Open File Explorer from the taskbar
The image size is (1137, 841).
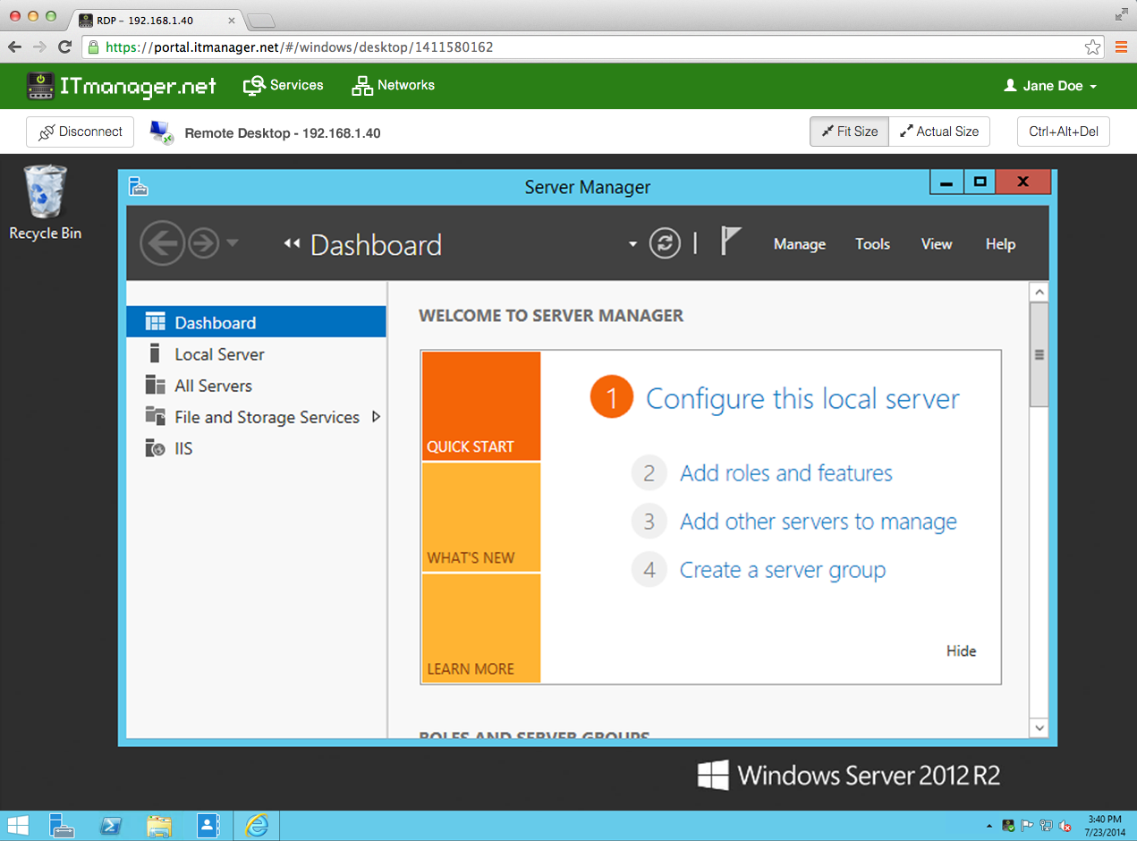(x=159, y=825)
